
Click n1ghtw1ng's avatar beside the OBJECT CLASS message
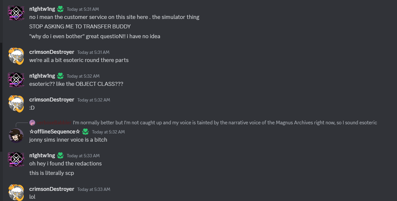tap(16, 80)
